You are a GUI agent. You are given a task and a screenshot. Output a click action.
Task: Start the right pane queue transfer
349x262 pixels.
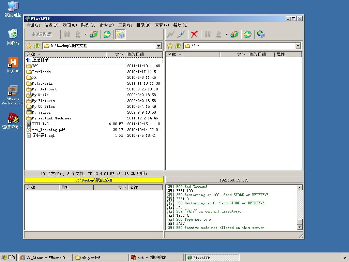[x=218, y=34]
